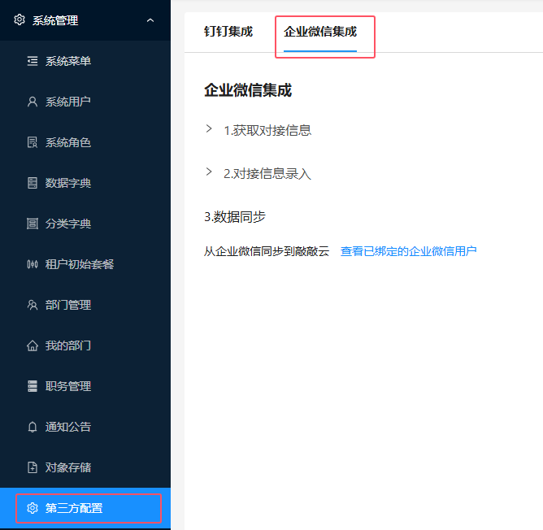Viewport: 543px width, 530px height.
Task: Open 职务管理 menu entry
Action: (x=85, y=386)
